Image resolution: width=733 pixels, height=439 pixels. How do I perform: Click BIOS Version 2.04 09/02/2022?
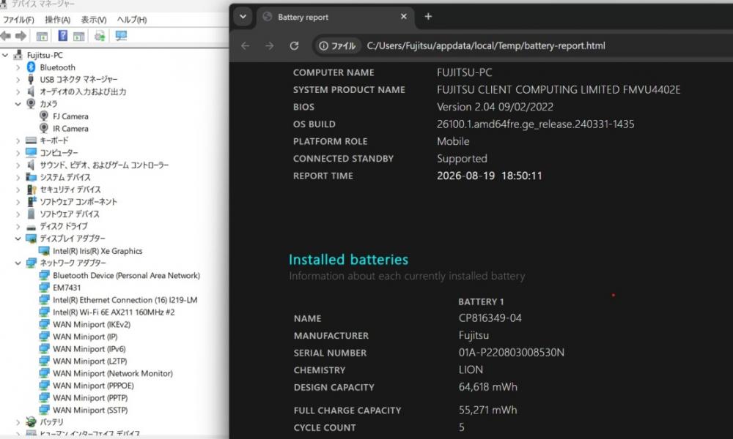pyautogui.click(x=495, y=107)
